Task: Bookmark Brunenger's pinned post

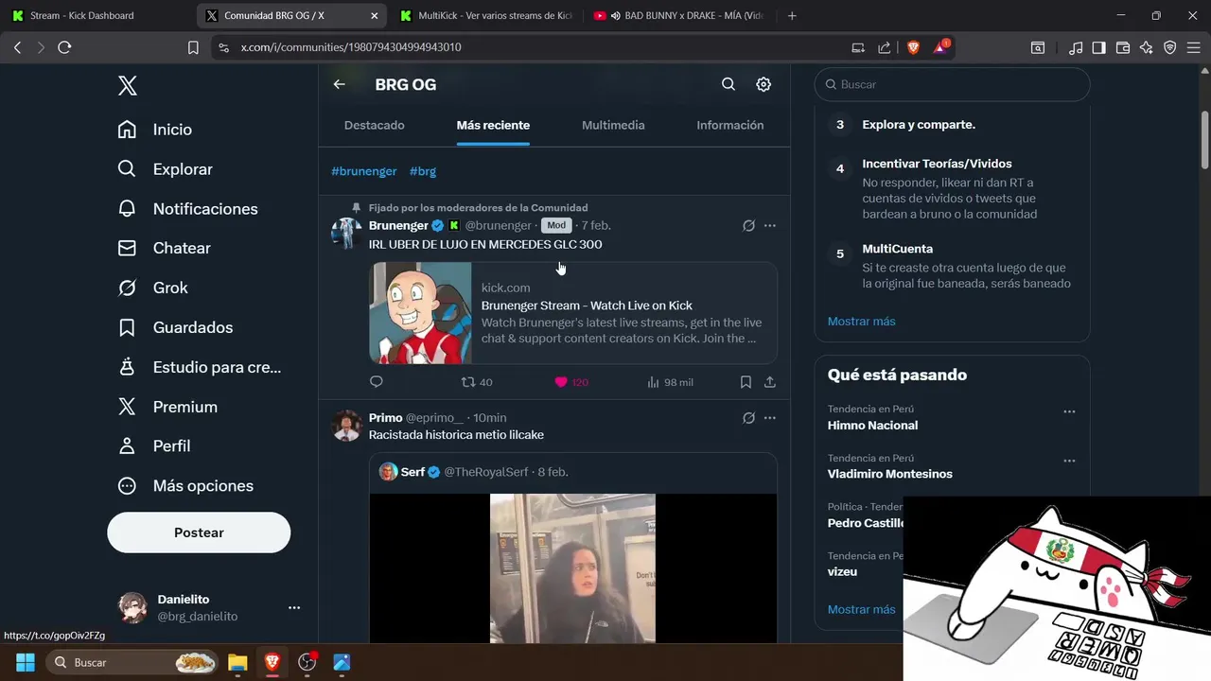Action: tap(746, 382)
